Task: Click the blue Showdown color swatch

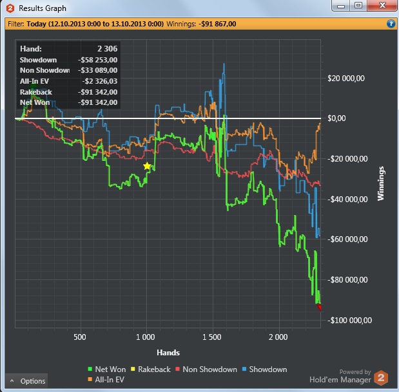Action: [x=244, y=369]
